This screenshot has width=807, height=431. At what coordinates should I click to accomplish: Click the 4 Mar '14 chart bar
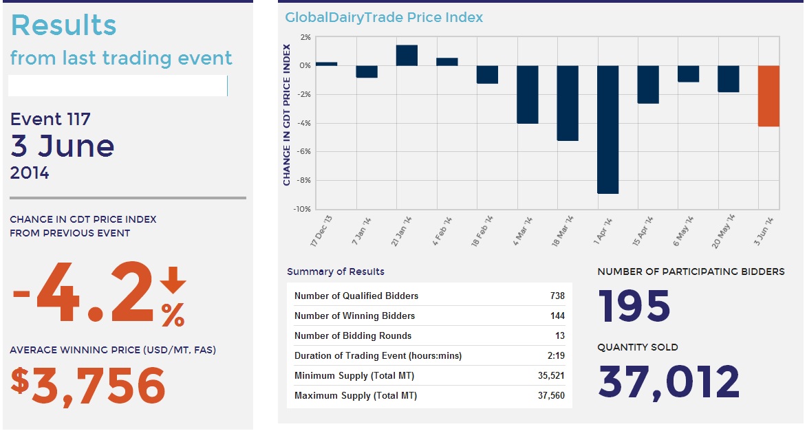(x=527, y=94)
